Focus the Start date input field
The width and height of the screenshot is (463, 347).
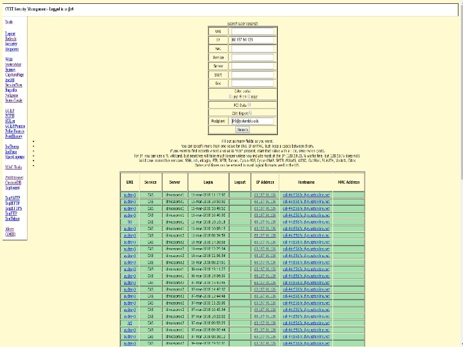tap(253, 75)
